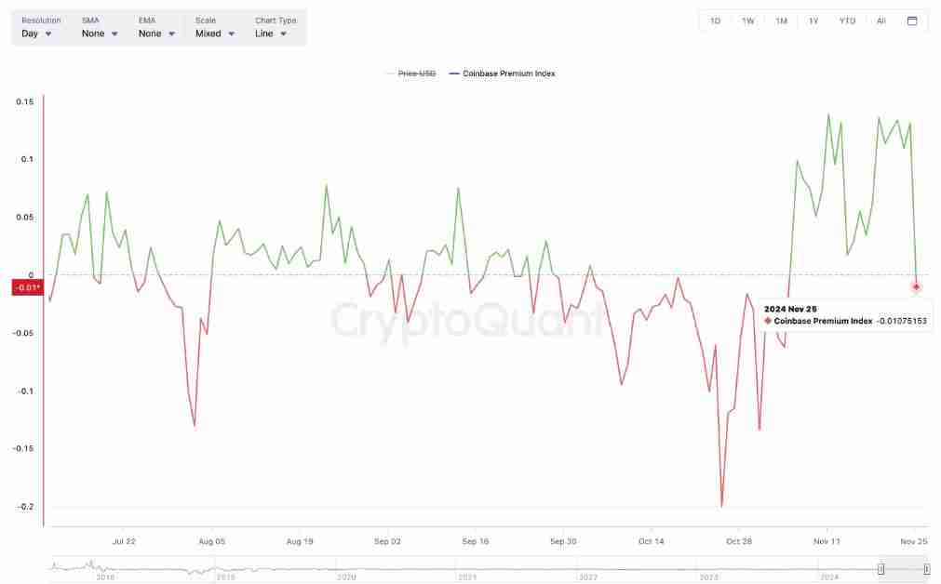The image size is (941, 584).
Task: Expand the EMA None dropdown
Action: coord(156,33)
